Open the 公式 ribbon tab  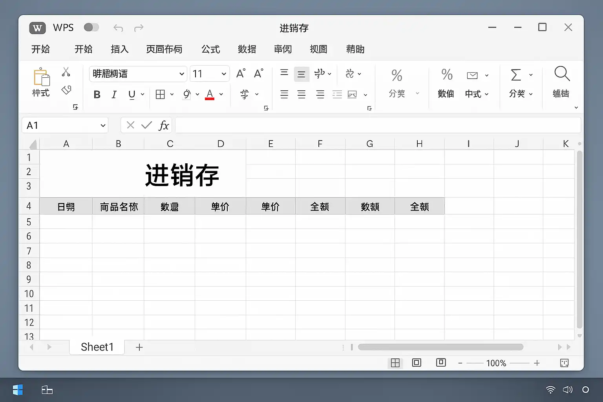210,49
